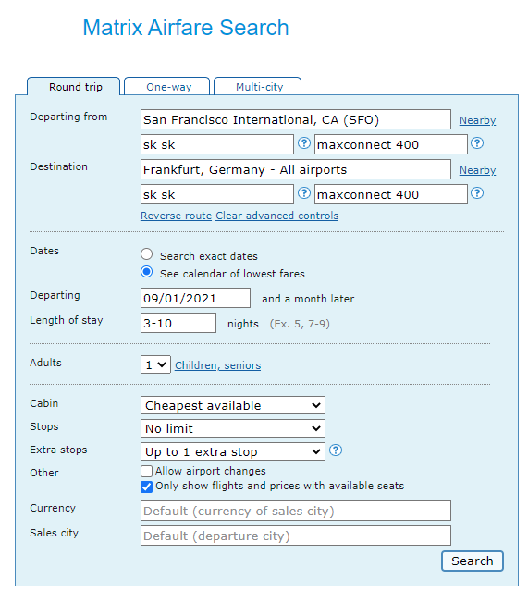Switch to the Multi-city tab
Image resolution: width=528 pixels, height=604 pixels.
click(257, 87)
